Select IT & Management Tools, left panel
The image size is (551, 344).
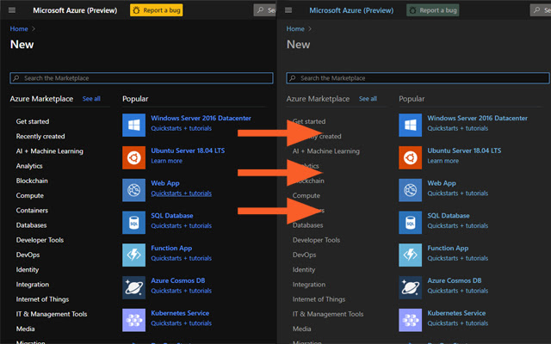coord(52,314)
